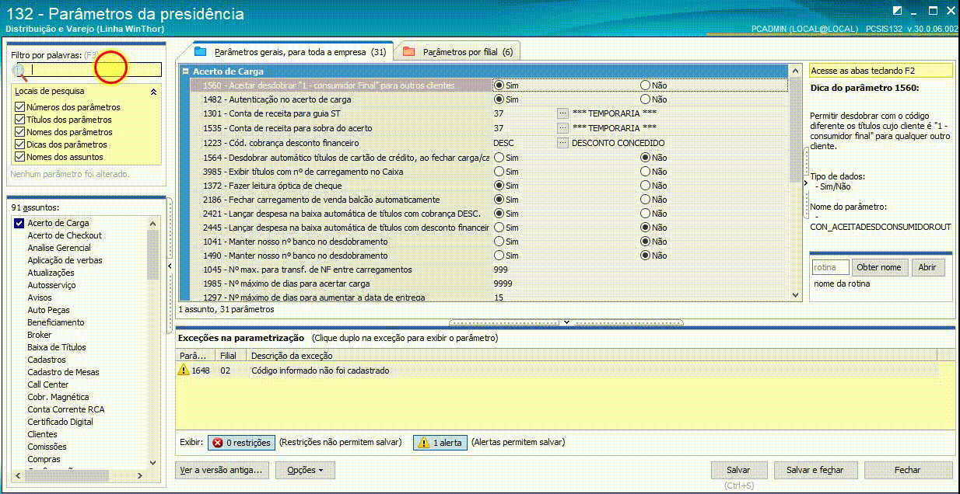Toggle Nomes dos assuntos checkbox
Viewport: 960px width, 494px height.
[x=20, y=157]
